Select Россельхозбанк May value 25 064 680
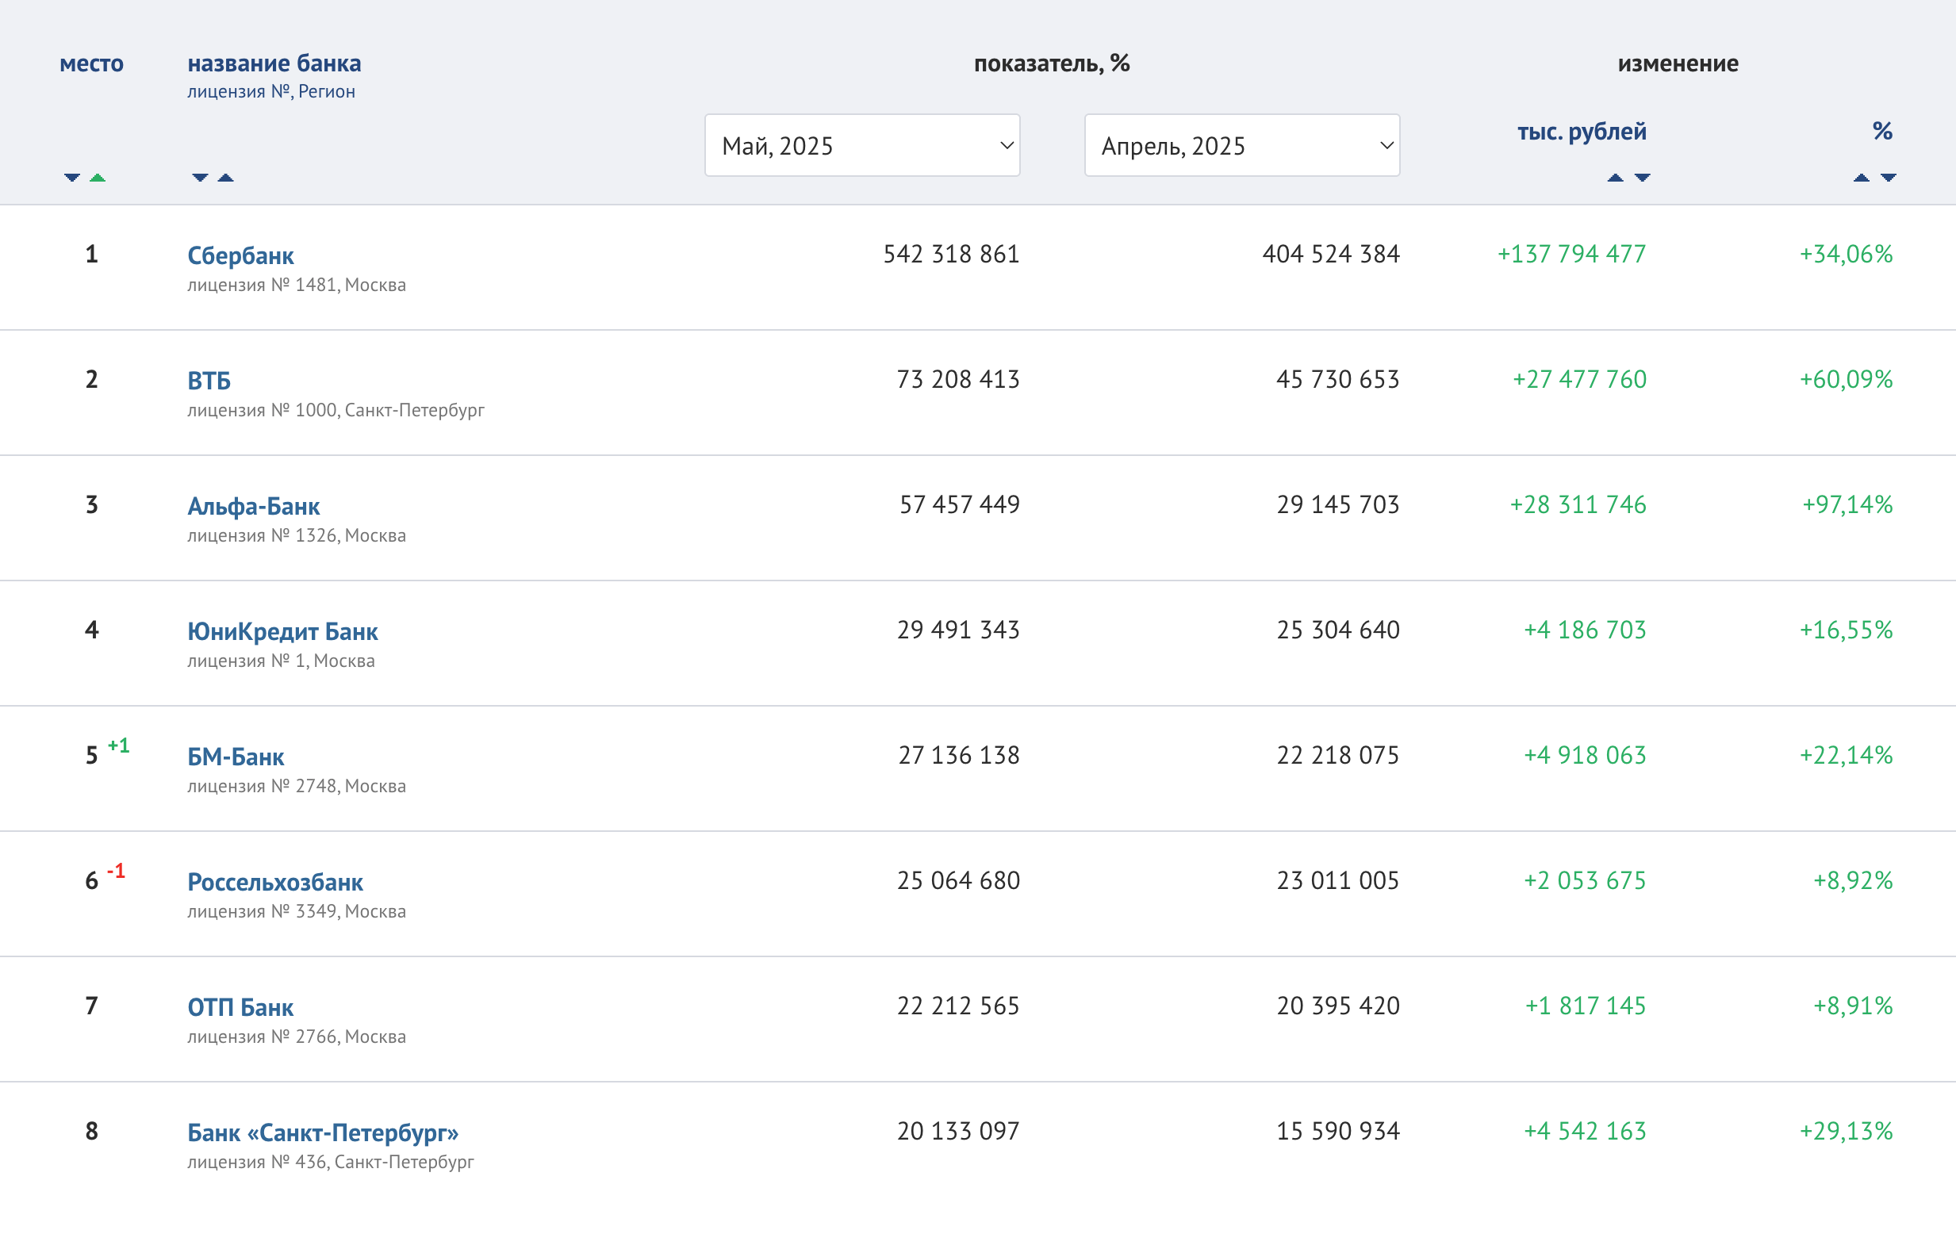This screenshot has width=1956, height=1253. coord(957,880)
